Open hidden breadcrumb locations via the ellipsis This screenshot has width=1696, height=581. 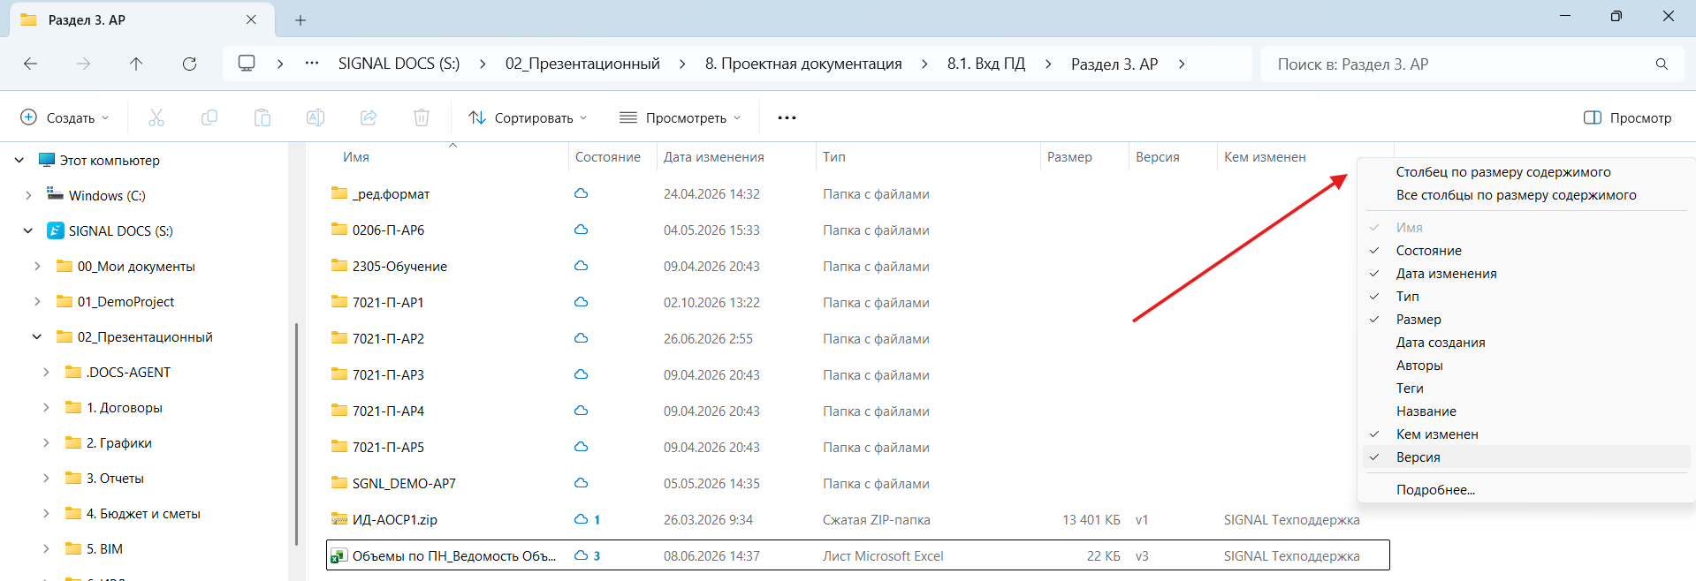(312, 64)
